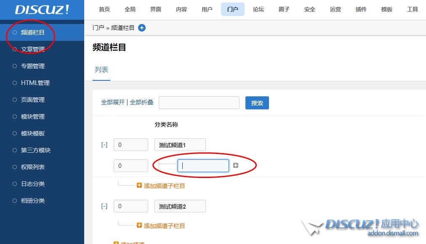Click the search text field beside 搜索
This screenshot has height=244, width=426.
tap(199, 103)
